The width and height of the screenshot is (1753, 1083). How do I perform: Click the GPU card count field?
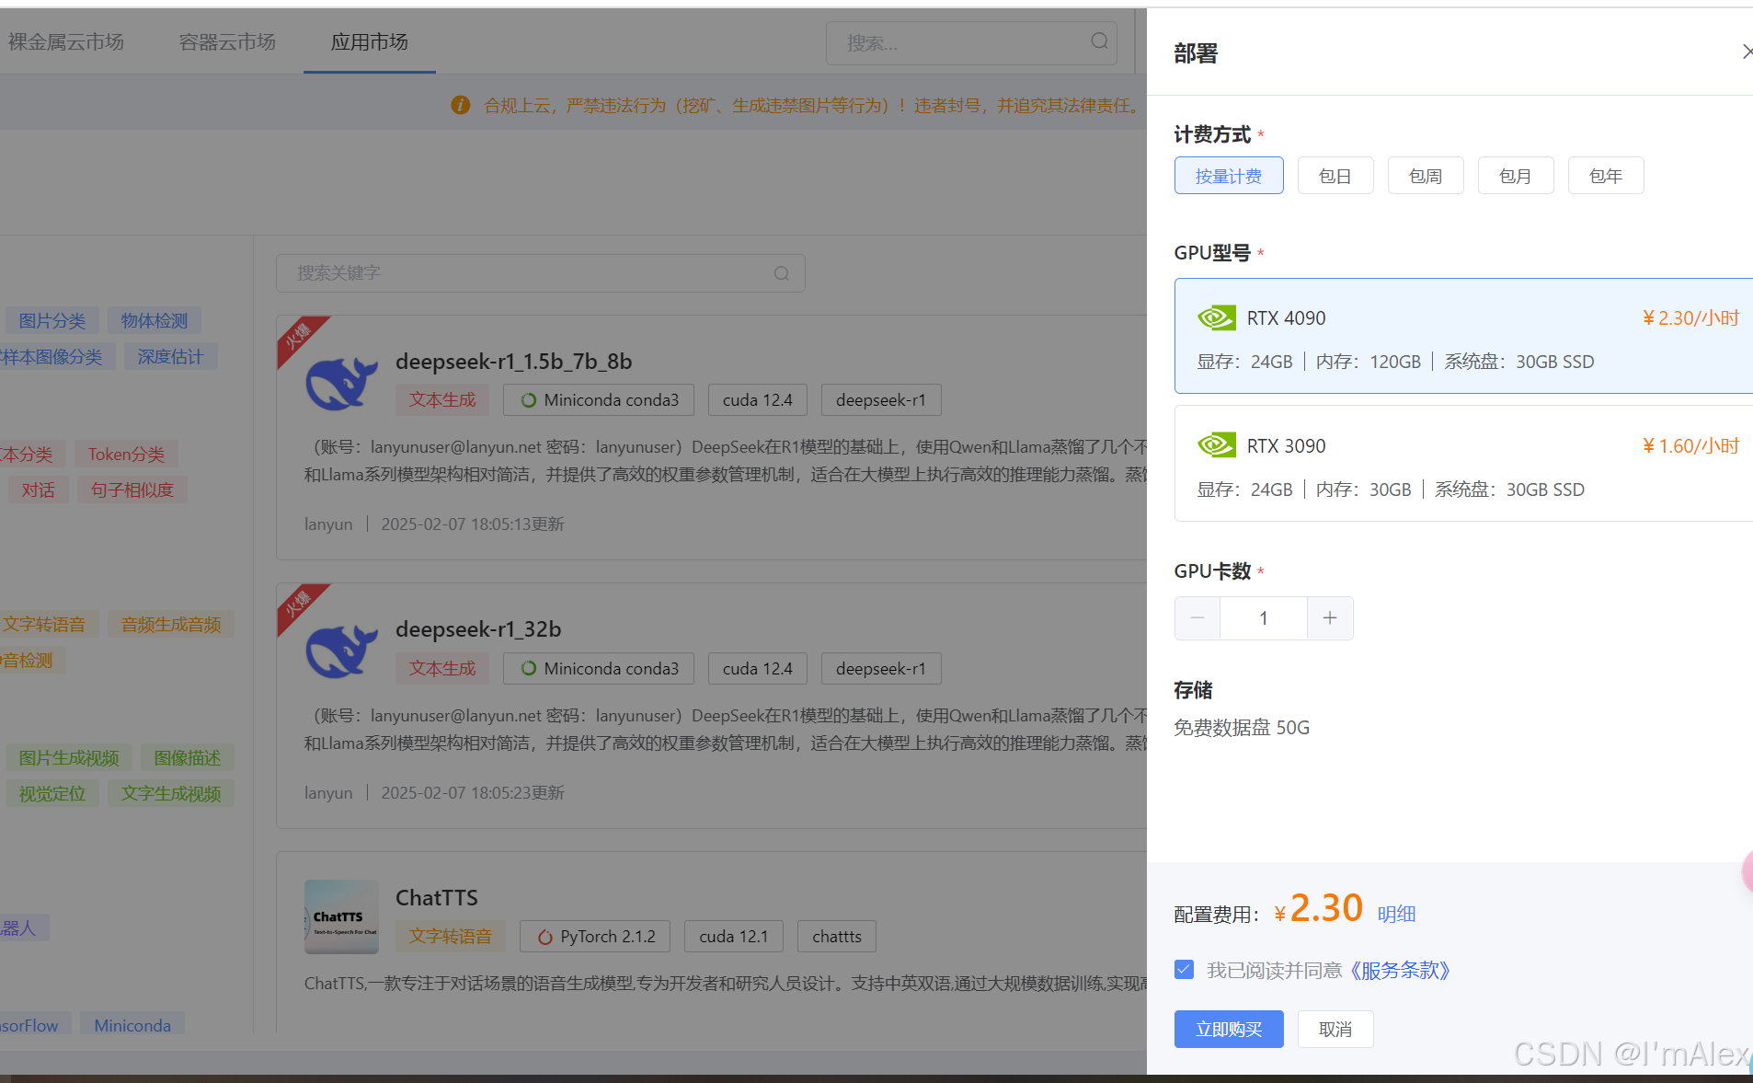pos(1264,618)
